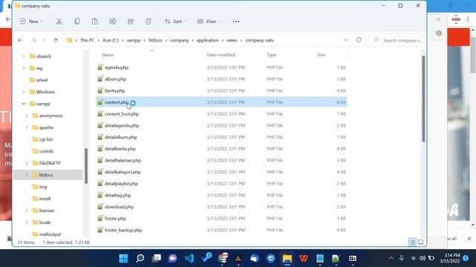Sort by the Name column header

108,55
